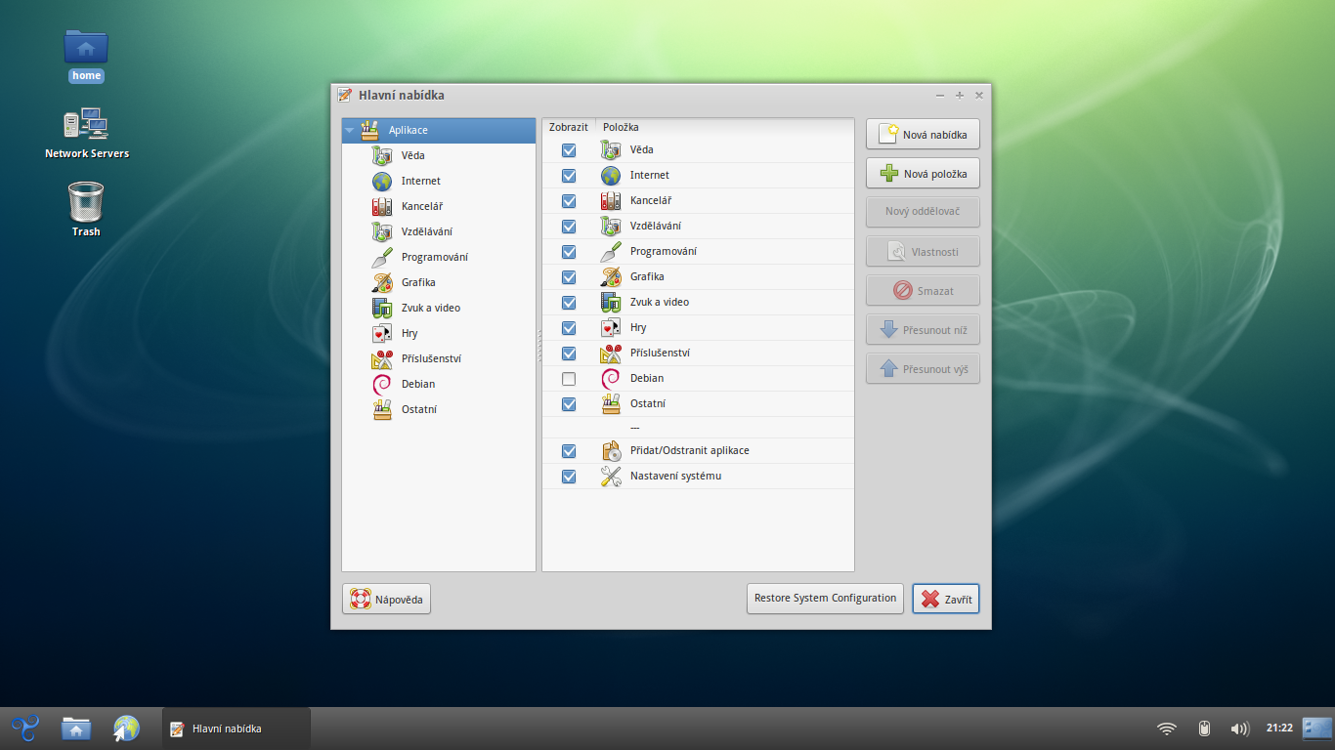1335x750 pixels.
Task: Click the Zvuk a video icon in items list
Action: pyautogui.click(x=611, y=302)
